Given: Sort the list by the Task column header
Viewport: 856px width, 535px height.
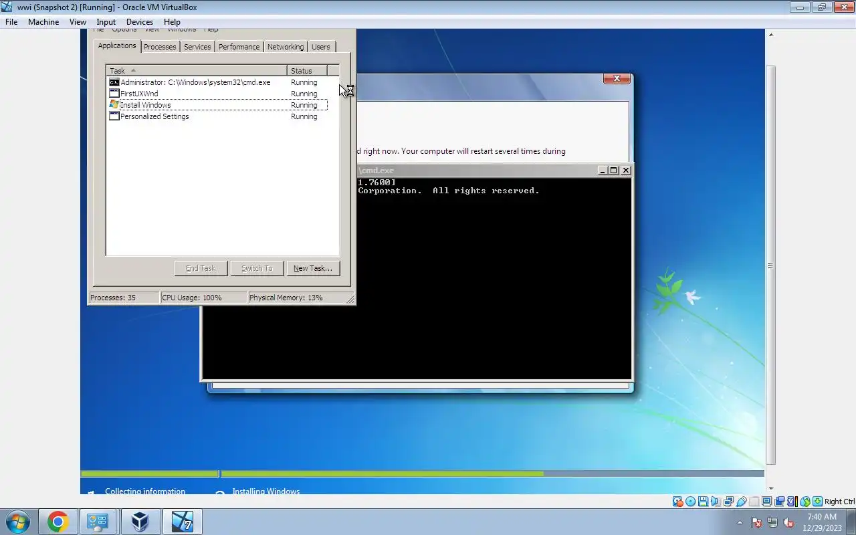Looking at the screenshot, I should click(x=197, y=70).
